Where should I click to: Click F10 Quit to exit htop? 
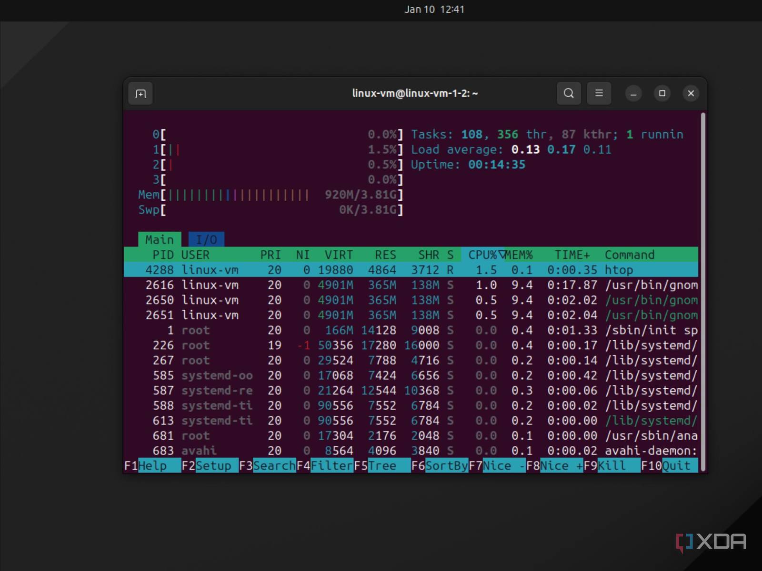tap(675, 466)
